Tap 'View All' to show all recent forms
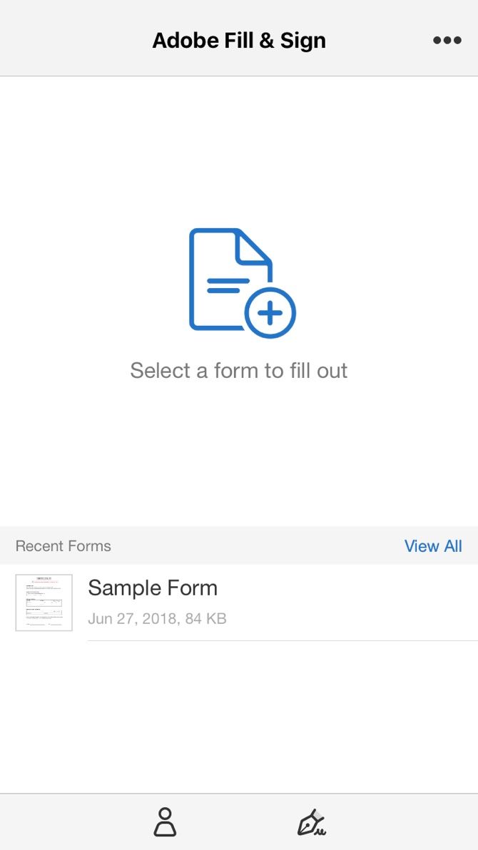Screen dimensions: 478x850 433,546
